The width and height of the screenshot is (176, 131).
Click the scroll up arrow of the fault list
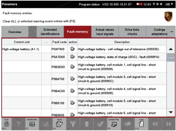click(x=171, y=49)
